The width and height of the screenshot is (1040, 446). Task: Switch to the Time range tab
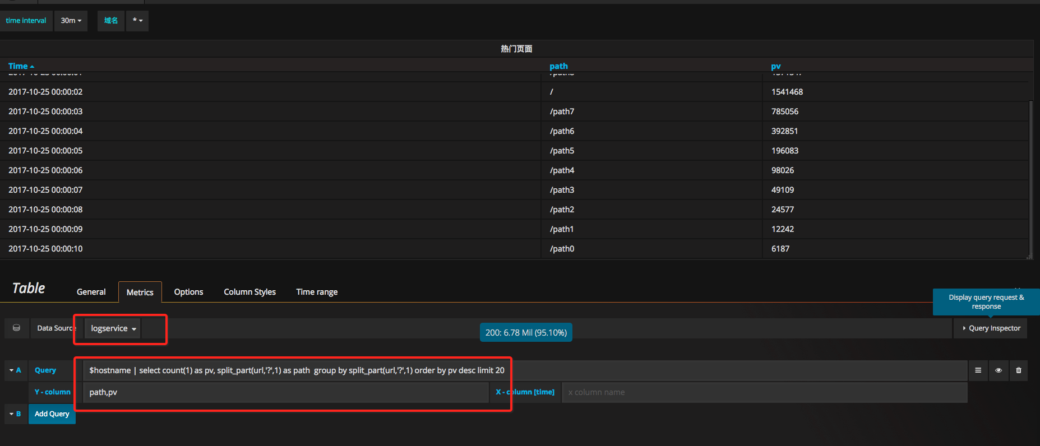point(317,292)
